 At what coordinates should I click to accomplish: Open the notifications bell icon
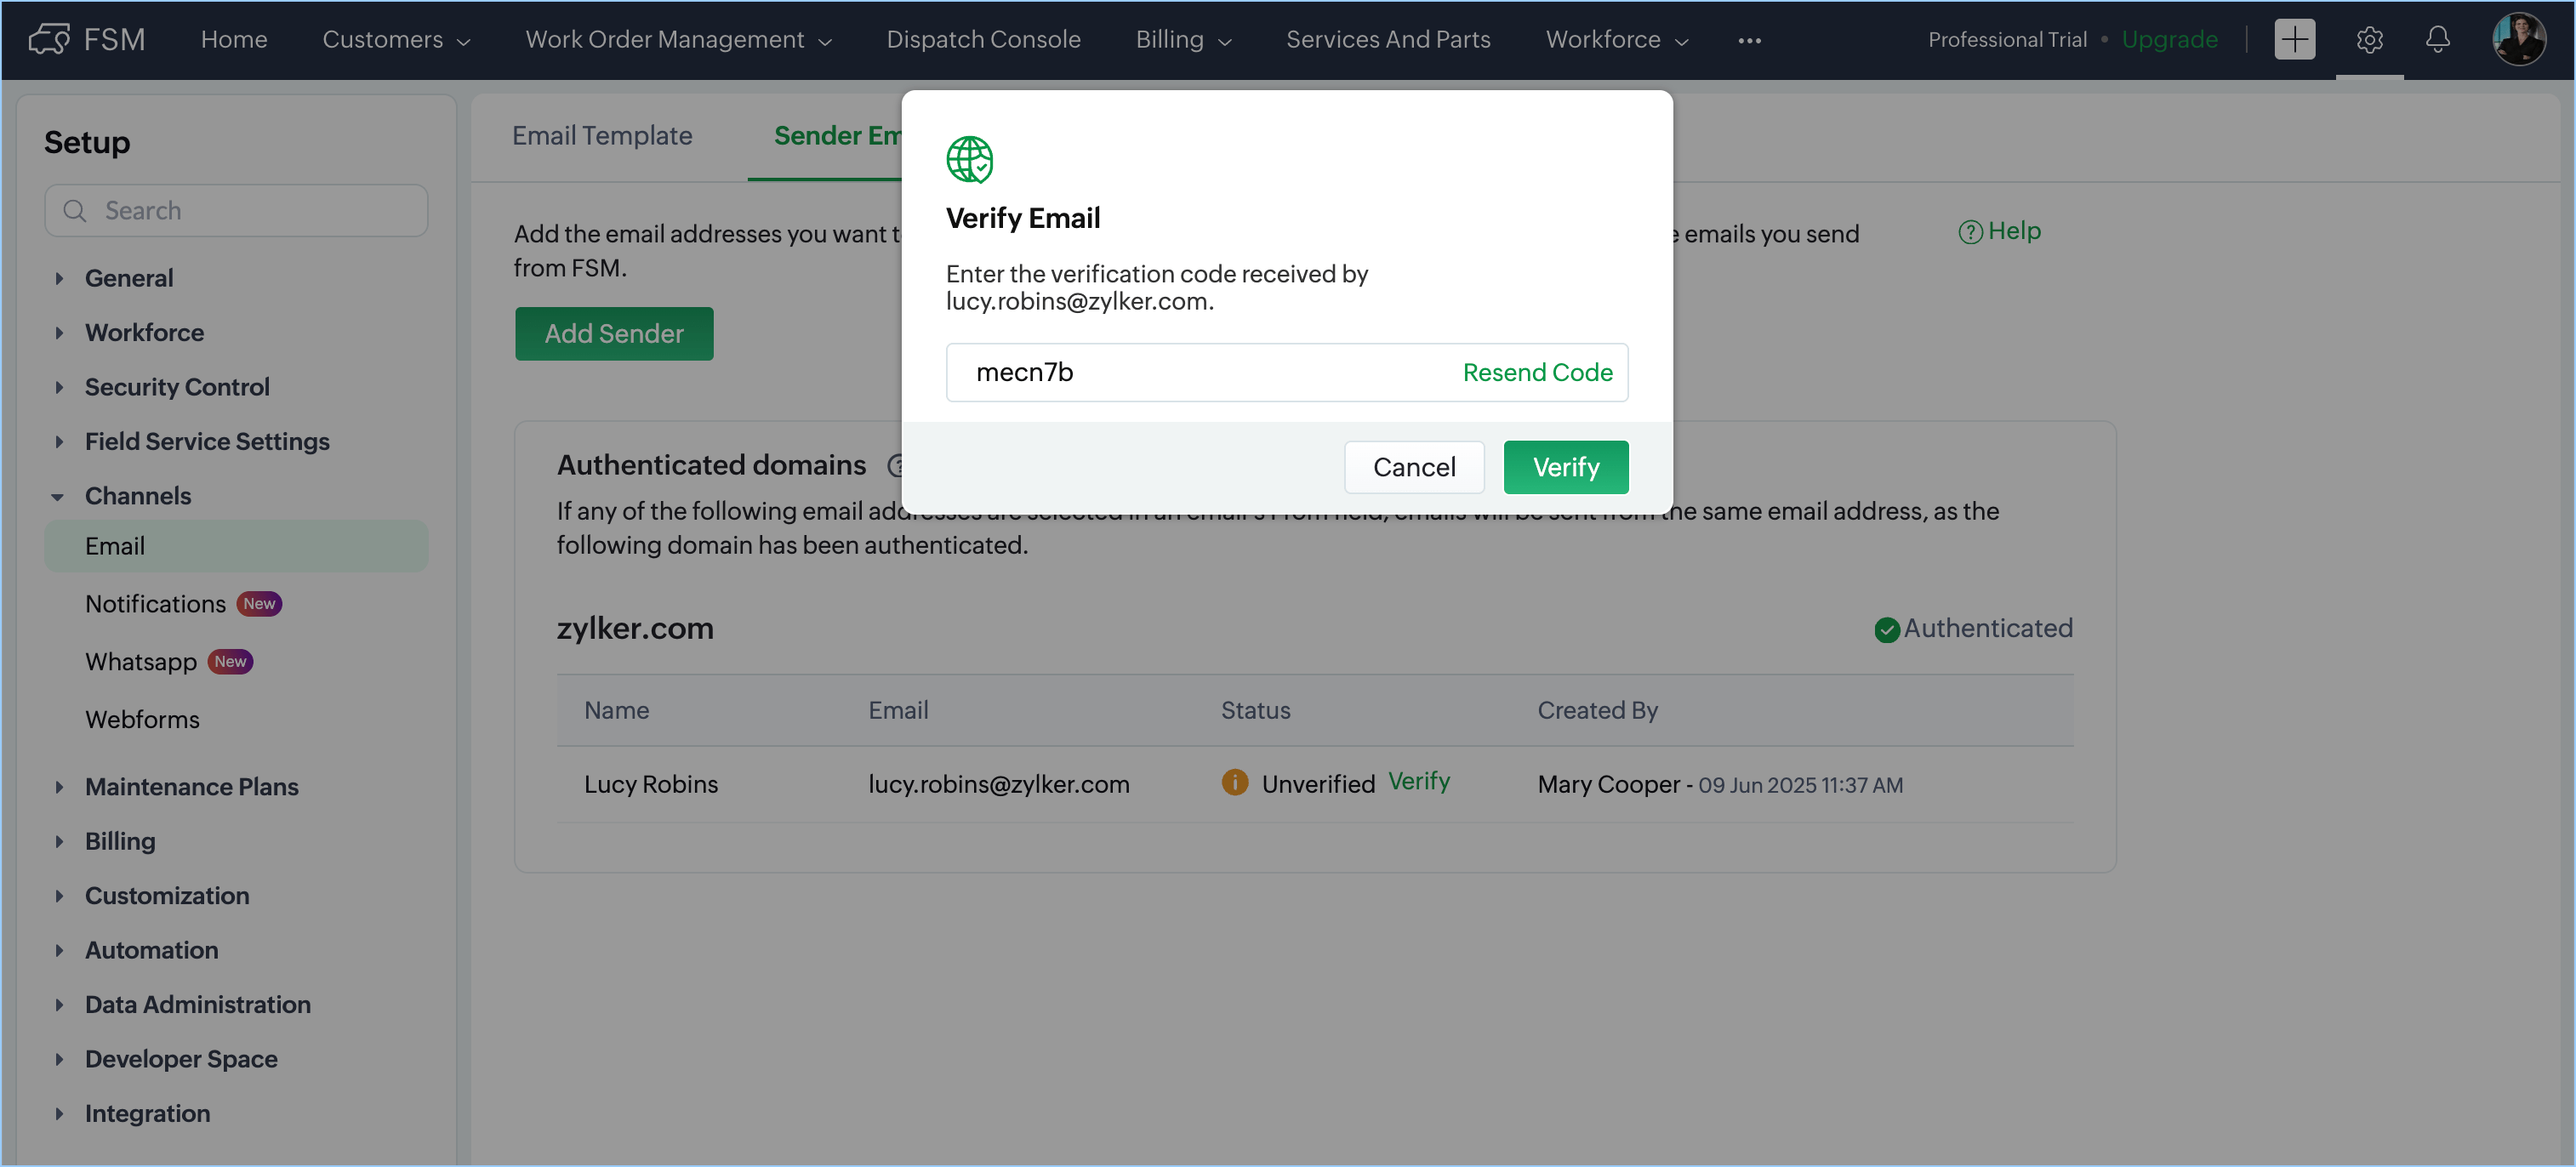[x=2437, y=39]
